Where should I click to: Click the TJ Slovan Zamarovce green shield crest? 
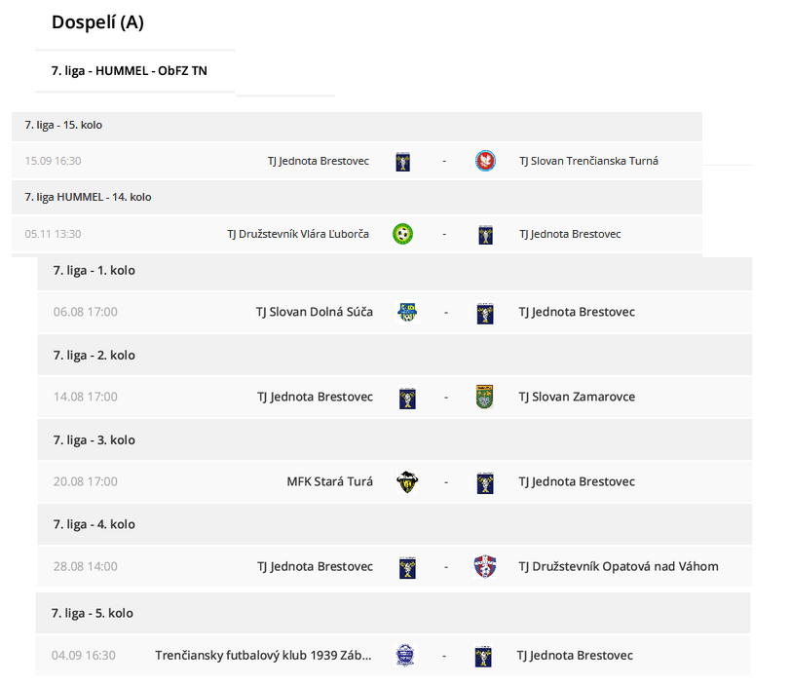pos(484,397)
